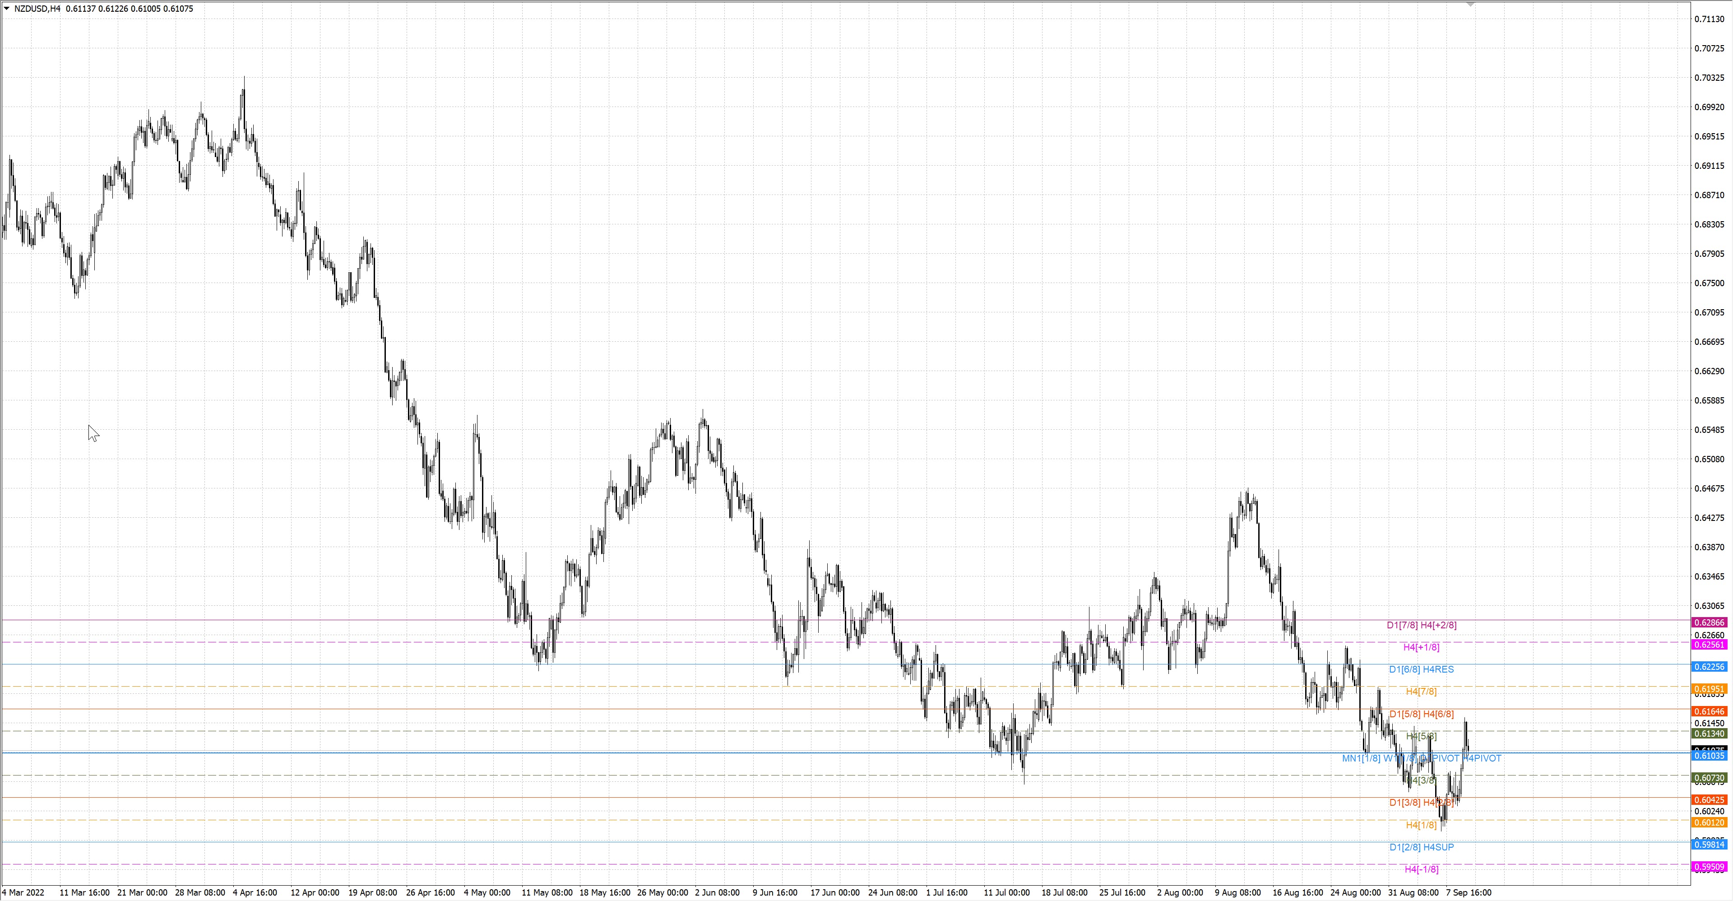Click the 16 Aug 16:00 time label
Screen dimensions: 1733x901
(1298, 893)
